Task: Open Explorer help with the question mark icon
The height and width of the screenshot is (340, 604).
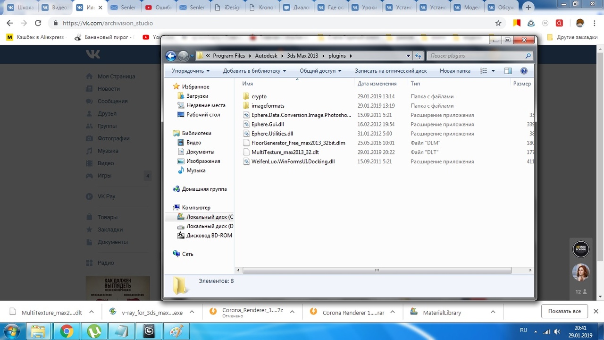Action: (524, 71)
